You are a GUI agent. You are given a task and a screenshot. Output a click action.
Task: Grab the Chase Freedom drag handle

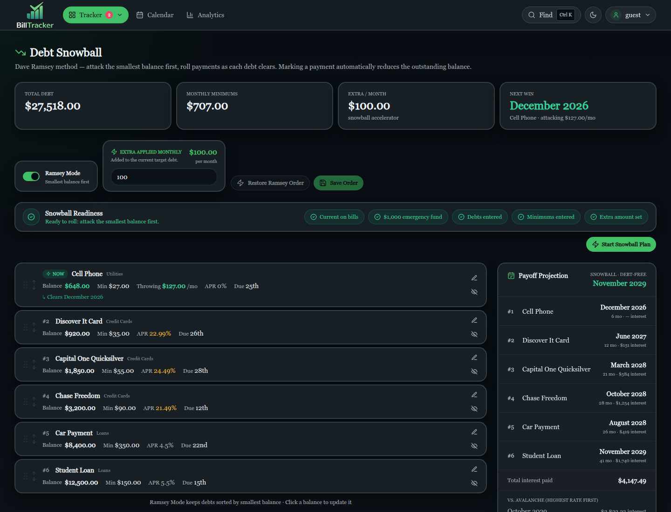point(26,402)
